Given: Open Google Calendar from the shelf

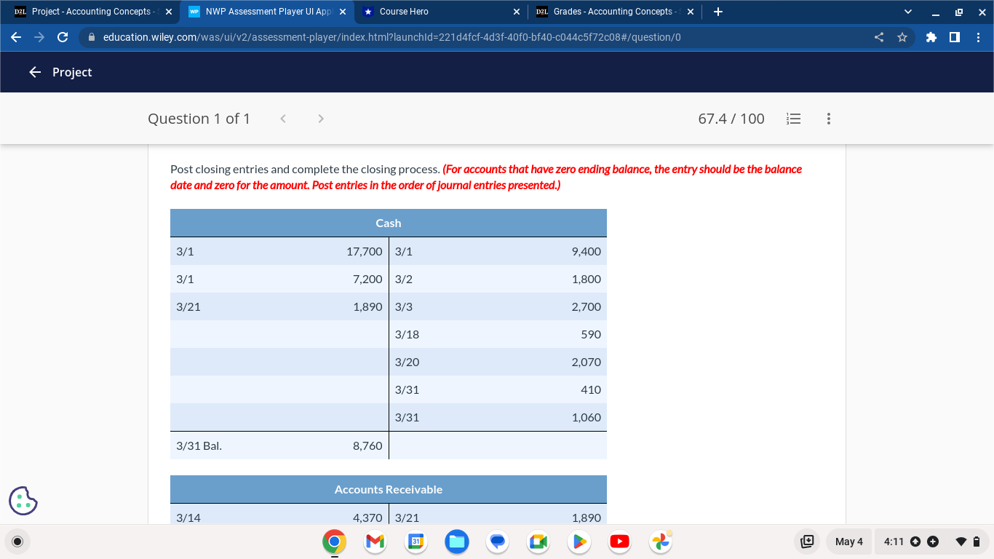Looking at the screenshot, I should click(416, 542).
